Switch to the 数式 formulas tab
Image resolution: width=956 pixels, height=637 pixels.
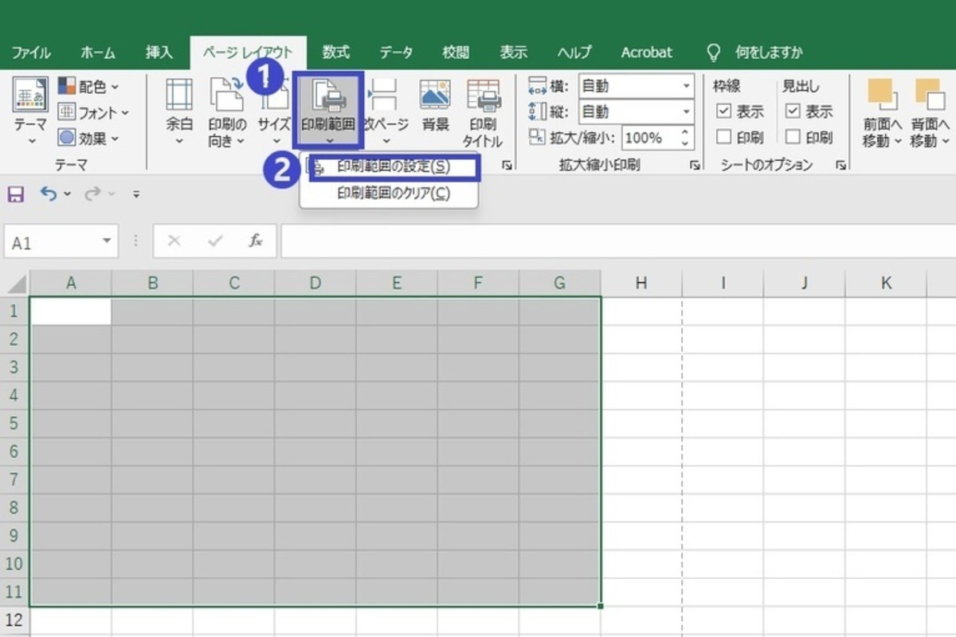point(335,53)
